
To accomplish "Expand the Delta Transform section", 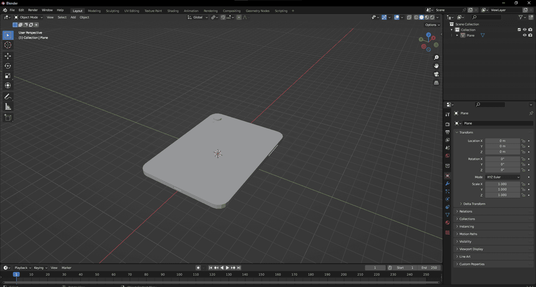I will tap(474, 204).
